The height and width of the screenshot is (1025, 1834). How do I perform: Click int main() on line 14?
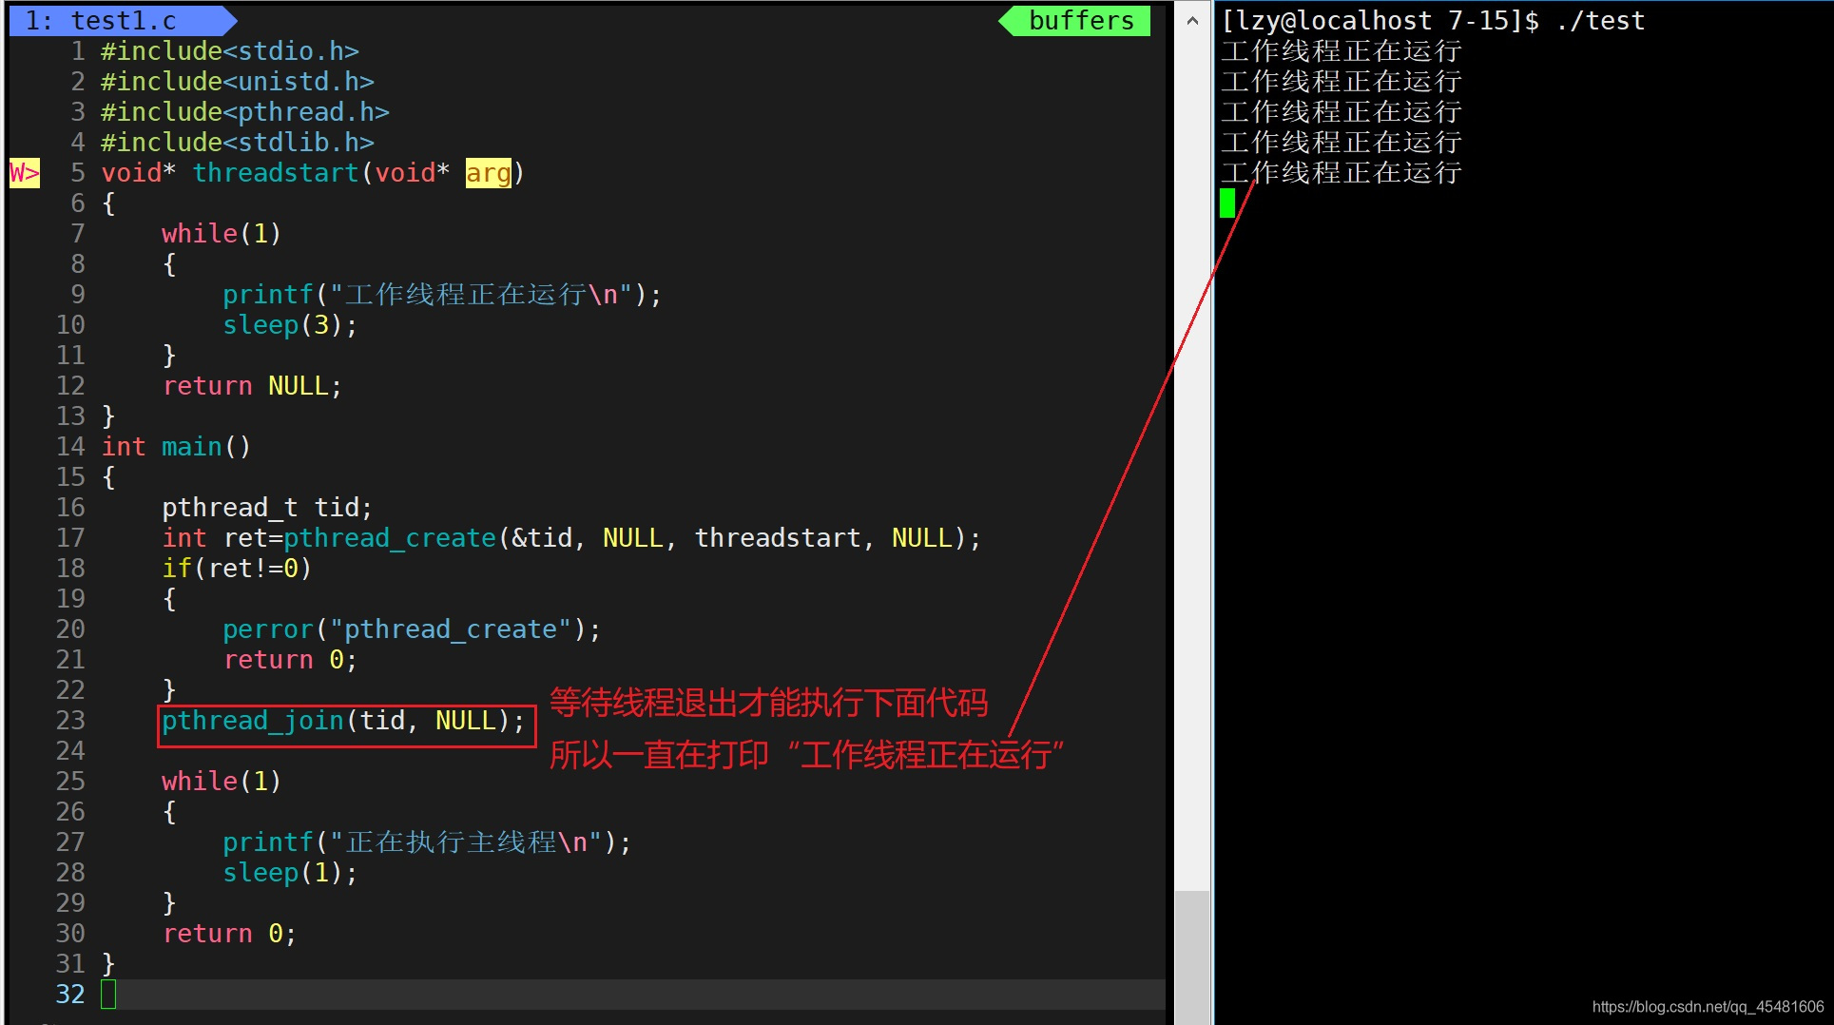click(176, 447)
